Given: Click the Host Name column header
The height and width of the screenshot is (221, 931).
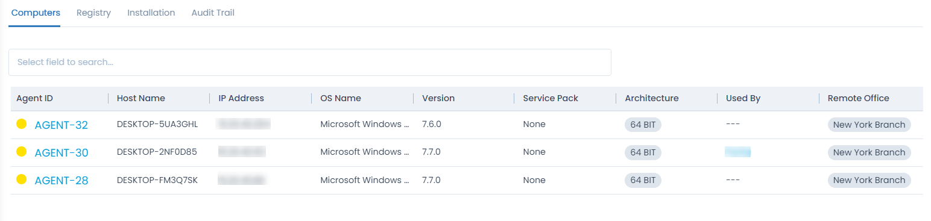Looking at the screenshot, I should tap(141, 98).
